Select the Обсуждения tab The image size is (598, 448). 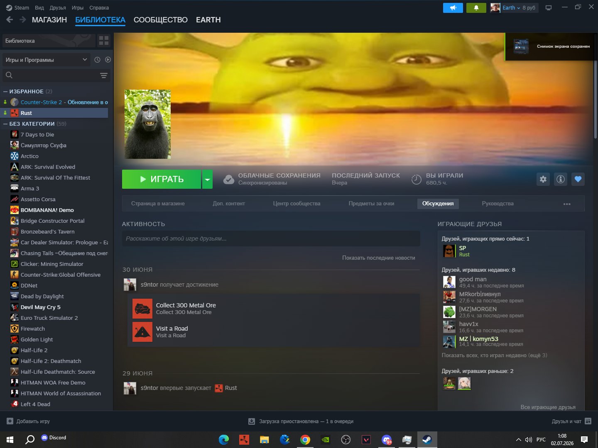438,204
